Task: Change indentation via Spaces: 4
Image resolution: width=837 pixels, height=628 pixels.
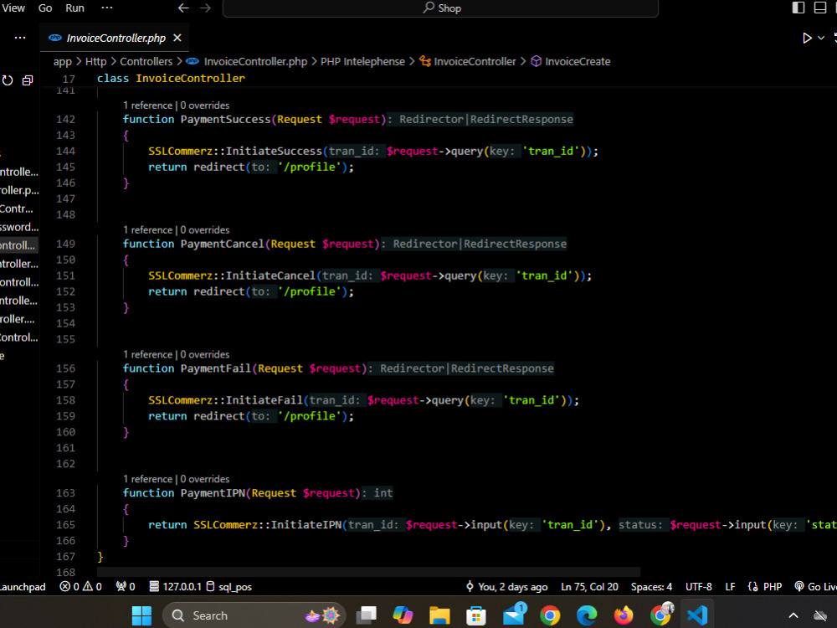Action: point(651,587)
